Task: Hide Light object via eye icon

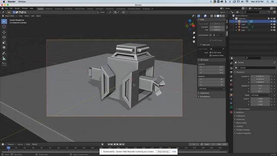Action: tap(271, 30)
